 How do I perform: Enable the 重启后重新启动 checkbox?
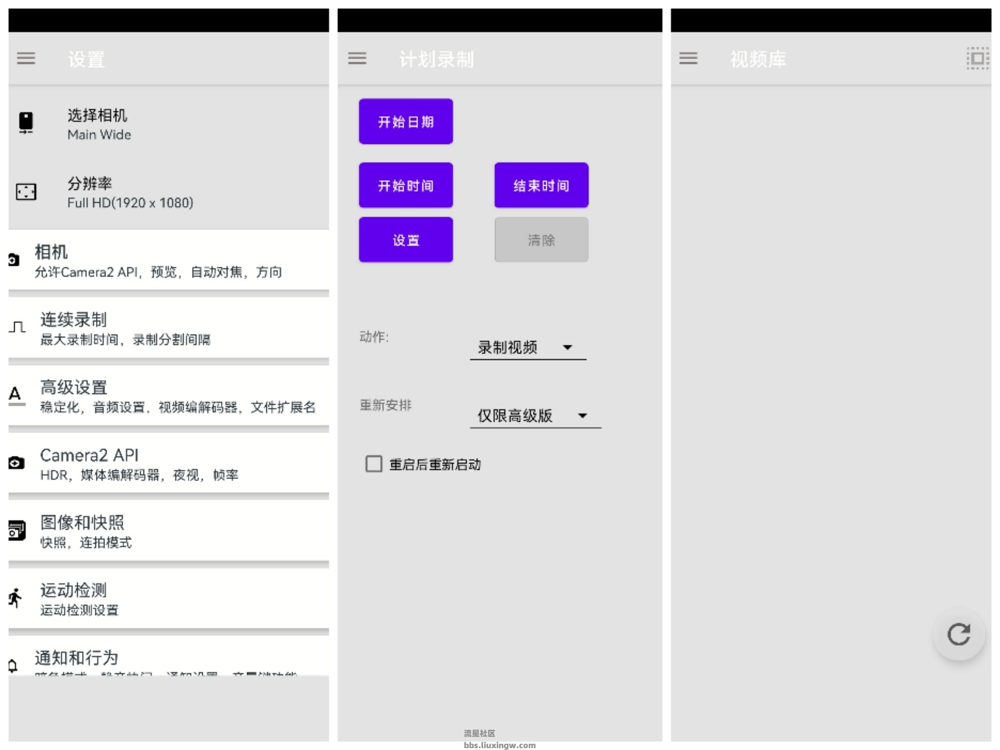click(374, 463)
